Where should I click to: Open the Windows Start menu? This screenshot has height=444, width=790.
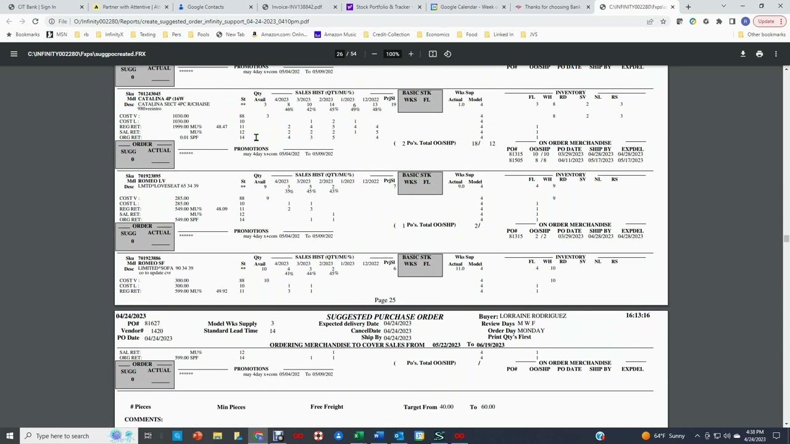pos(9,436)
